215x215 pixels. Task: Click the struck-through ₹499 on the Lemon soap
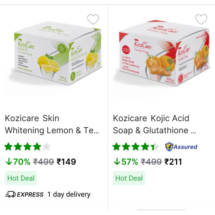[43, 162]
